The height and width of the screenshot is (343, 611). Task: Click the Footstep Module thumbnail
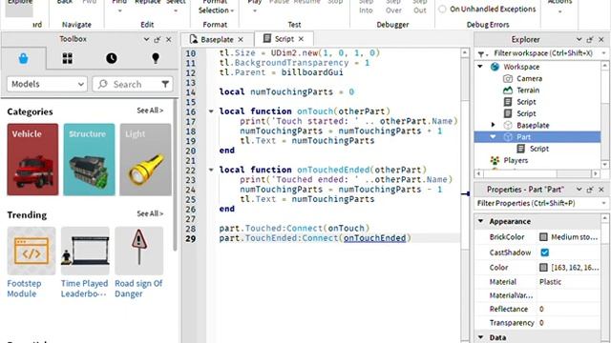click(32, 251)
